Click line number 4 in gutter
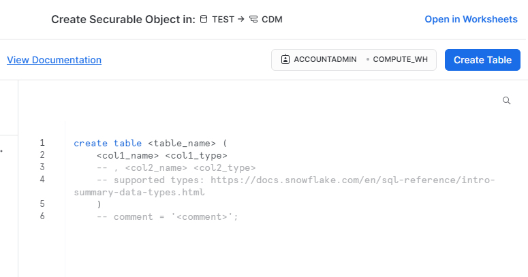528x277 pixels. pos(42,179)
